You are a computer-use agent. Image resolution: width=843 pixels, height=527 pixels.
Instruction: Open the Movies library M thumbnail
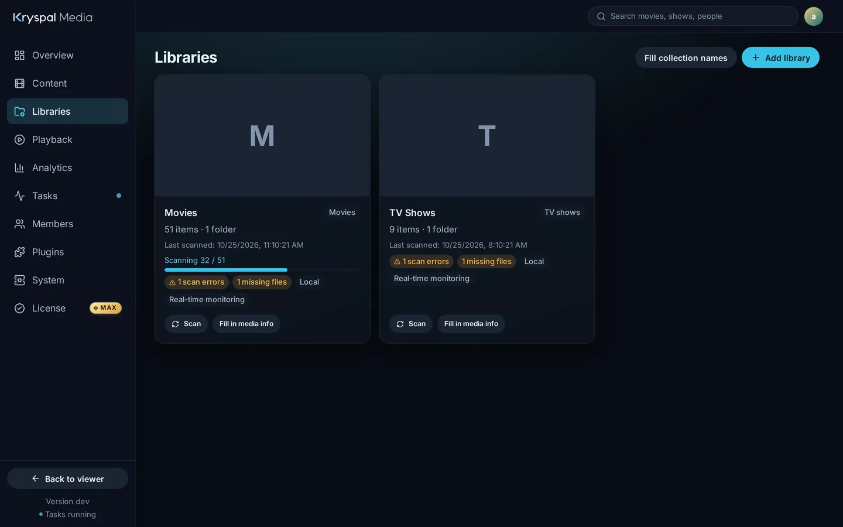click(262, 135)
